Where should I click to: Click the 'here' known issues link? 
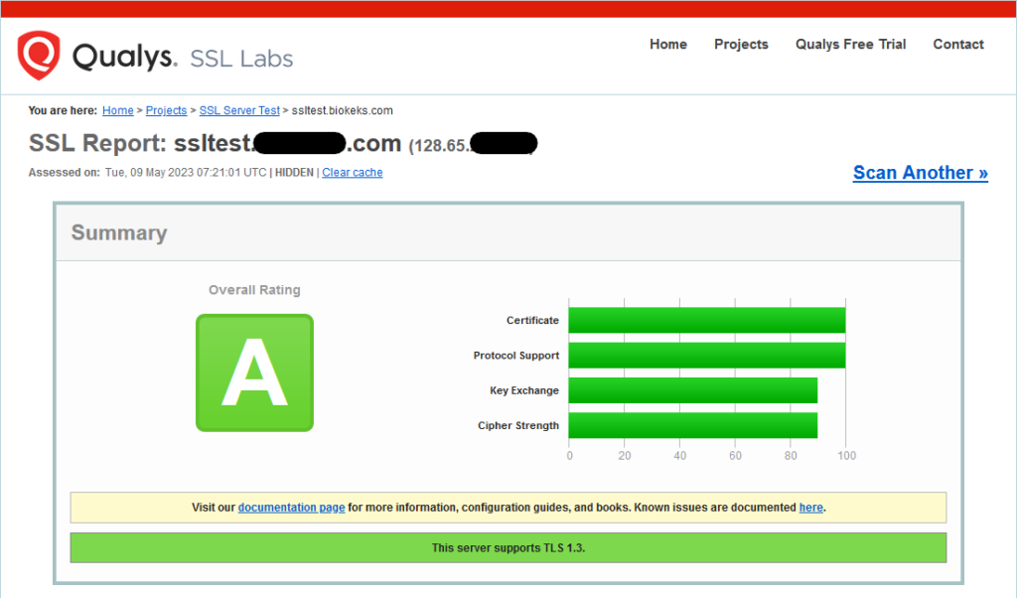[810, 508]
